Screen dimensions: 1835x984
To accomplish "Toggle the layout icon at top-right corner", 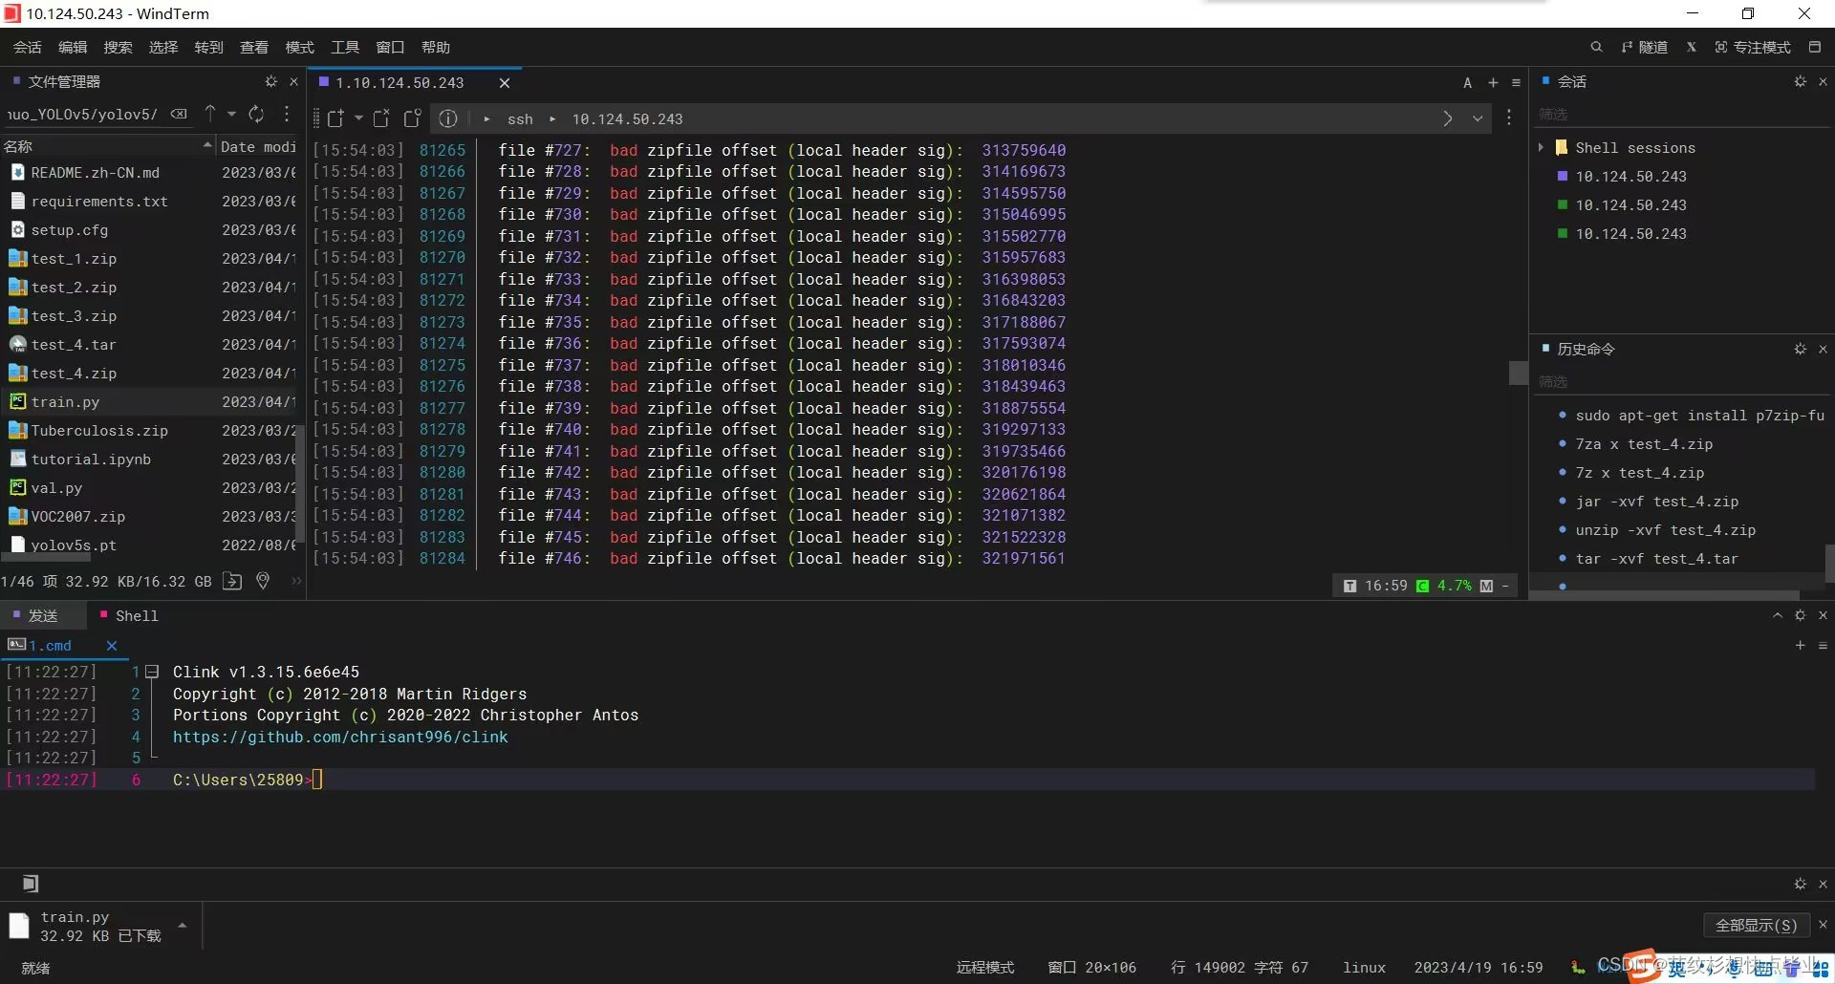I will coord(1815,47).
